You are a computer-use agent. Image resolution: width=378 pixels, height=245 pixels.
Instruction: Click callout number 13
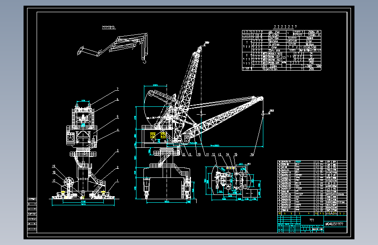coord(219,154)
